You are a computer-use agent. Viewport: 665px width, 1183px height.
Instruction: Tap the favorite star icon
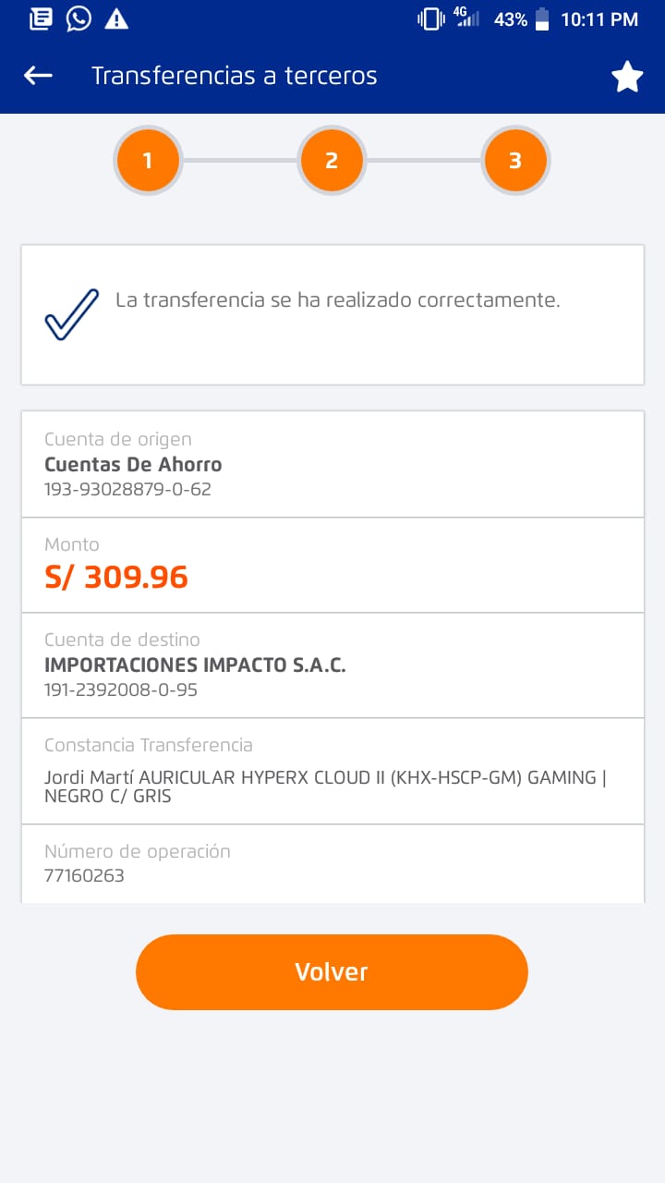627,77
